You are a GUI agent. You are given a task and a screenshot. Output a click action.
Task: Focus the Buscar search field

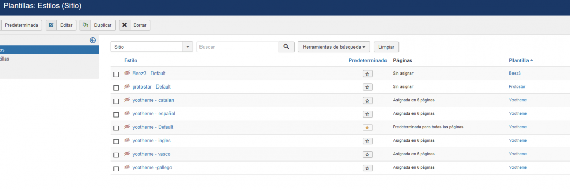tap(238, 47)
